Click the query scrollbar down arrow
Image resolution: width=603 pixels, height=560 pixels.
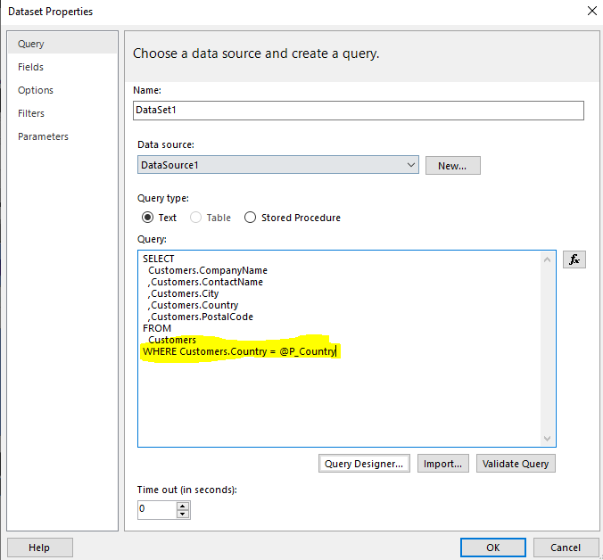(547, 439)
